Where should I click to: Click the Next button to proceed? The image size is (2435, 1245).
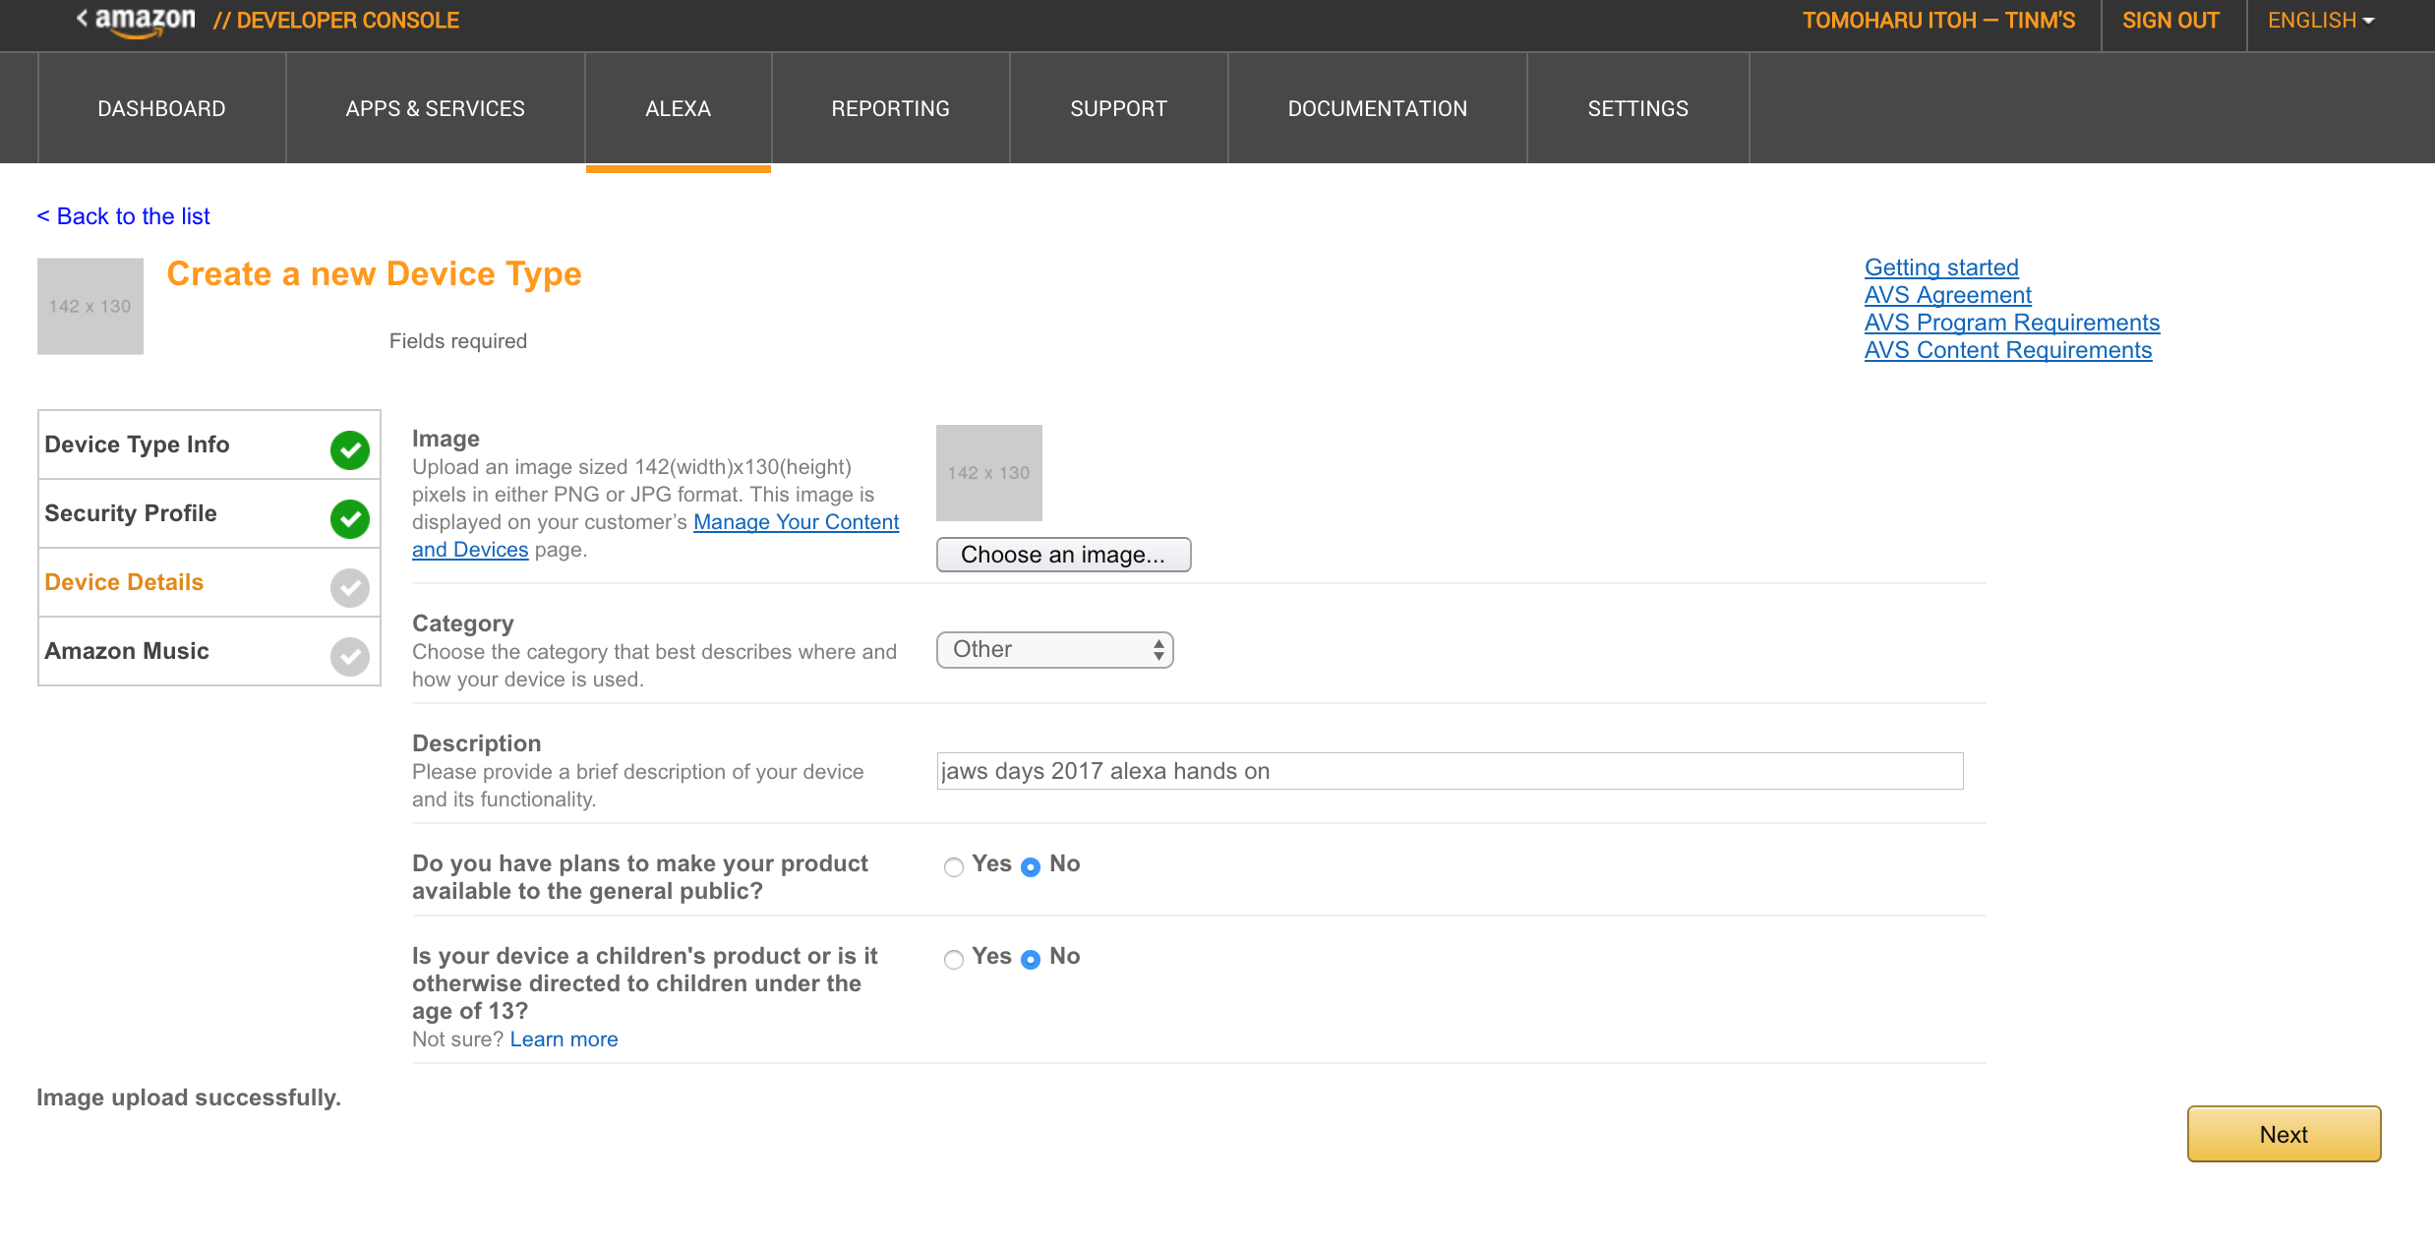pos(2286,1134)
